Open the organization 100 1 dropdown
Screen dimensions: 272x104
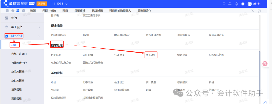point(59,4)
